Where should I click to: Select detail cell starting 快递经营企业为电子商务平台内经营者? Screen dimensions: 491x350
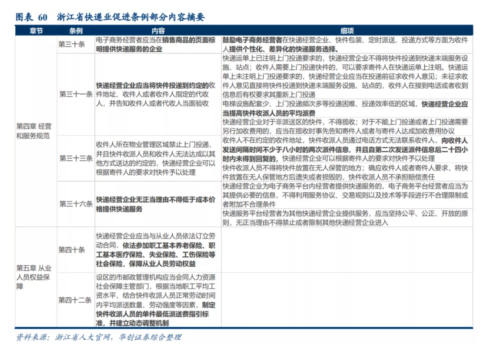pos(347,195)
